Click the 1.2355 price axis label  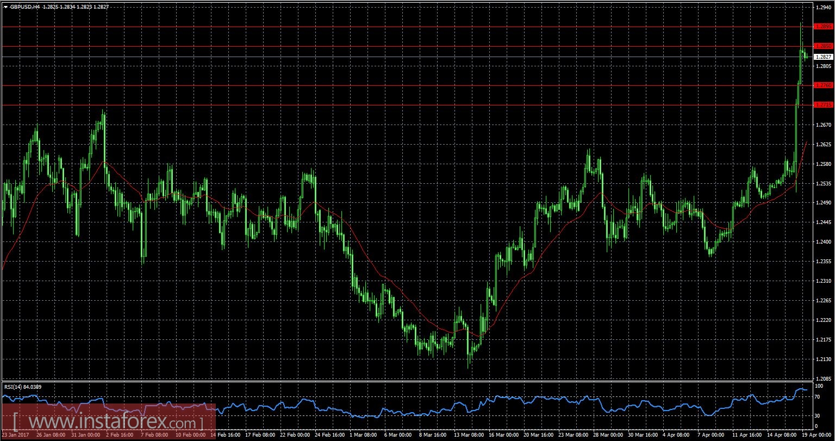(x=824, y=261)
